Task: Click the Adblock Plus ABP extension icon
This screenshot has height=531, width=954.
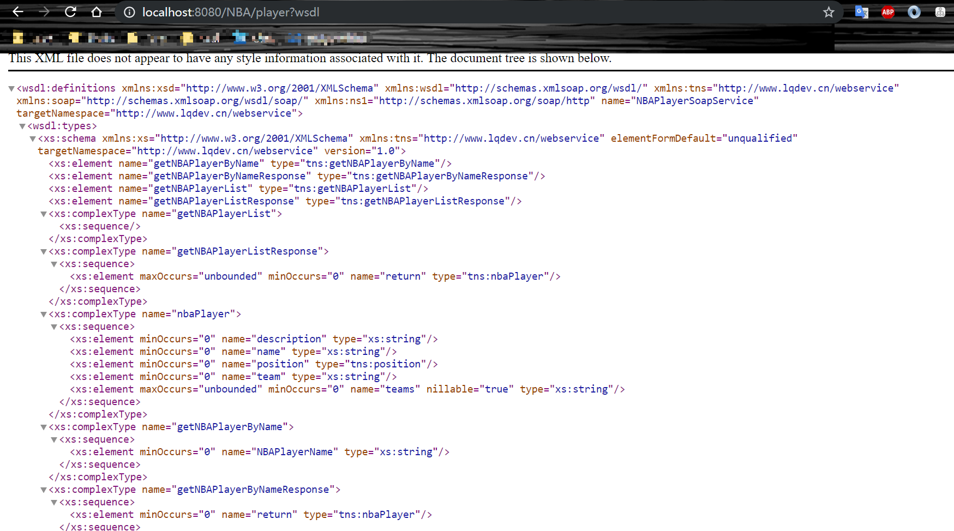Action: coord(887,11)
